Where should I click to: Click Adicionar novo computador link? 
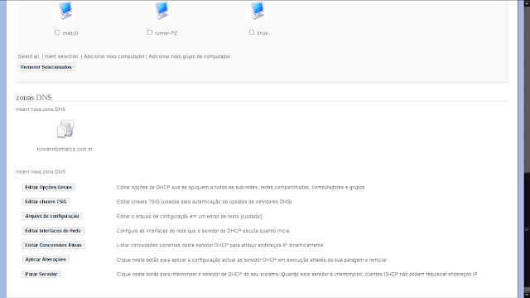point(114,56)
